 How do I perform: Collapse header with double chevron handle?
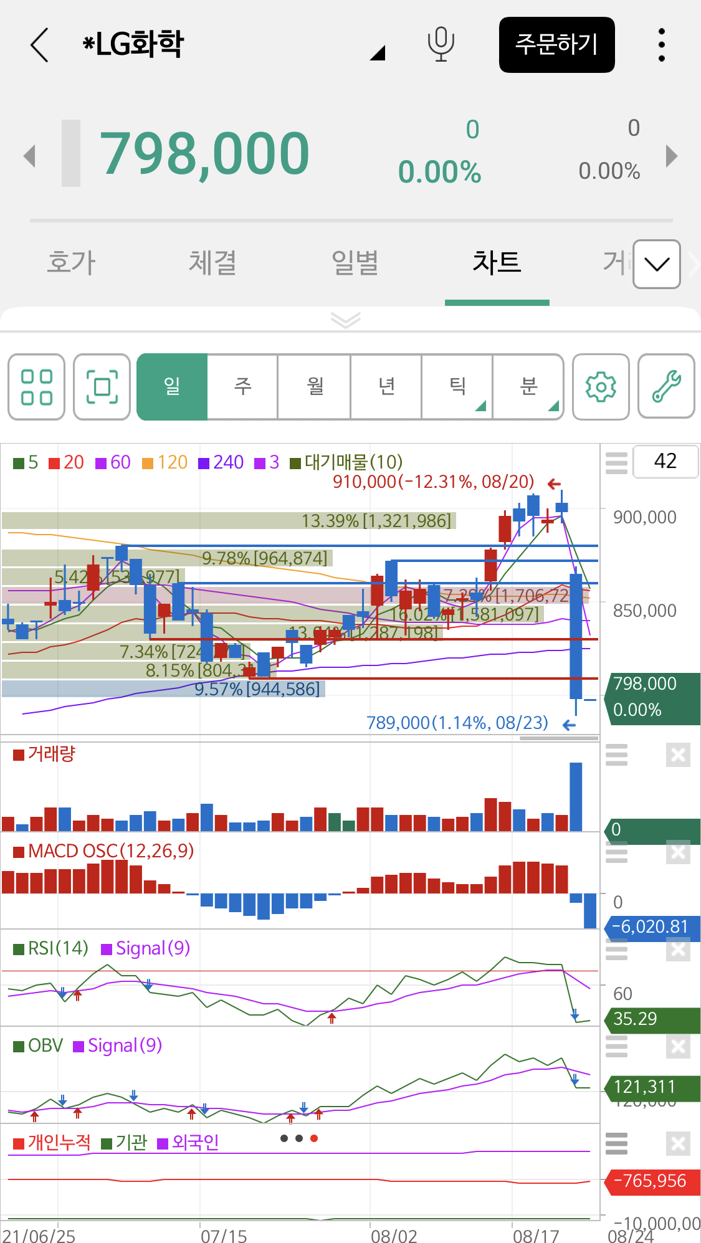point(346,320)
